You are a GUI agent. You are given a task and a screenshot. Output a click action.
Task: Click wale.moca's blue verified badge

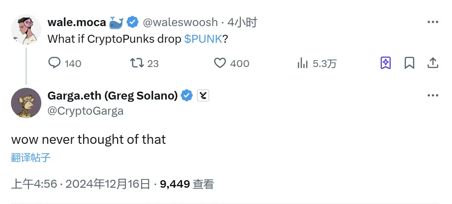pyautogui.click(x=132, y=23)
